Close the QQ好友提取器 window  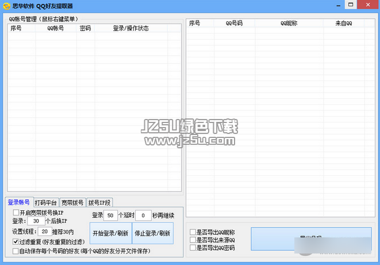tap(368, 5)
